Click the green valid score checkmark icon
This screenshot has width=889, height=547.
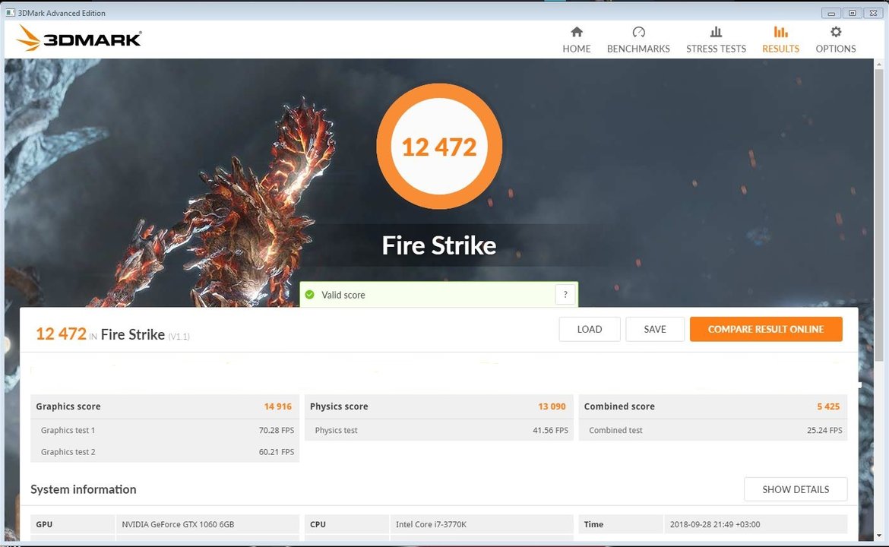pyautogui.click(x=309, y=295)
